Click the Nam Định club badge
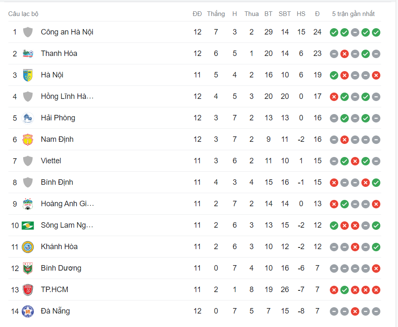Image resolution: width=398 pixels, height=327 pixels. pos(28,139)
